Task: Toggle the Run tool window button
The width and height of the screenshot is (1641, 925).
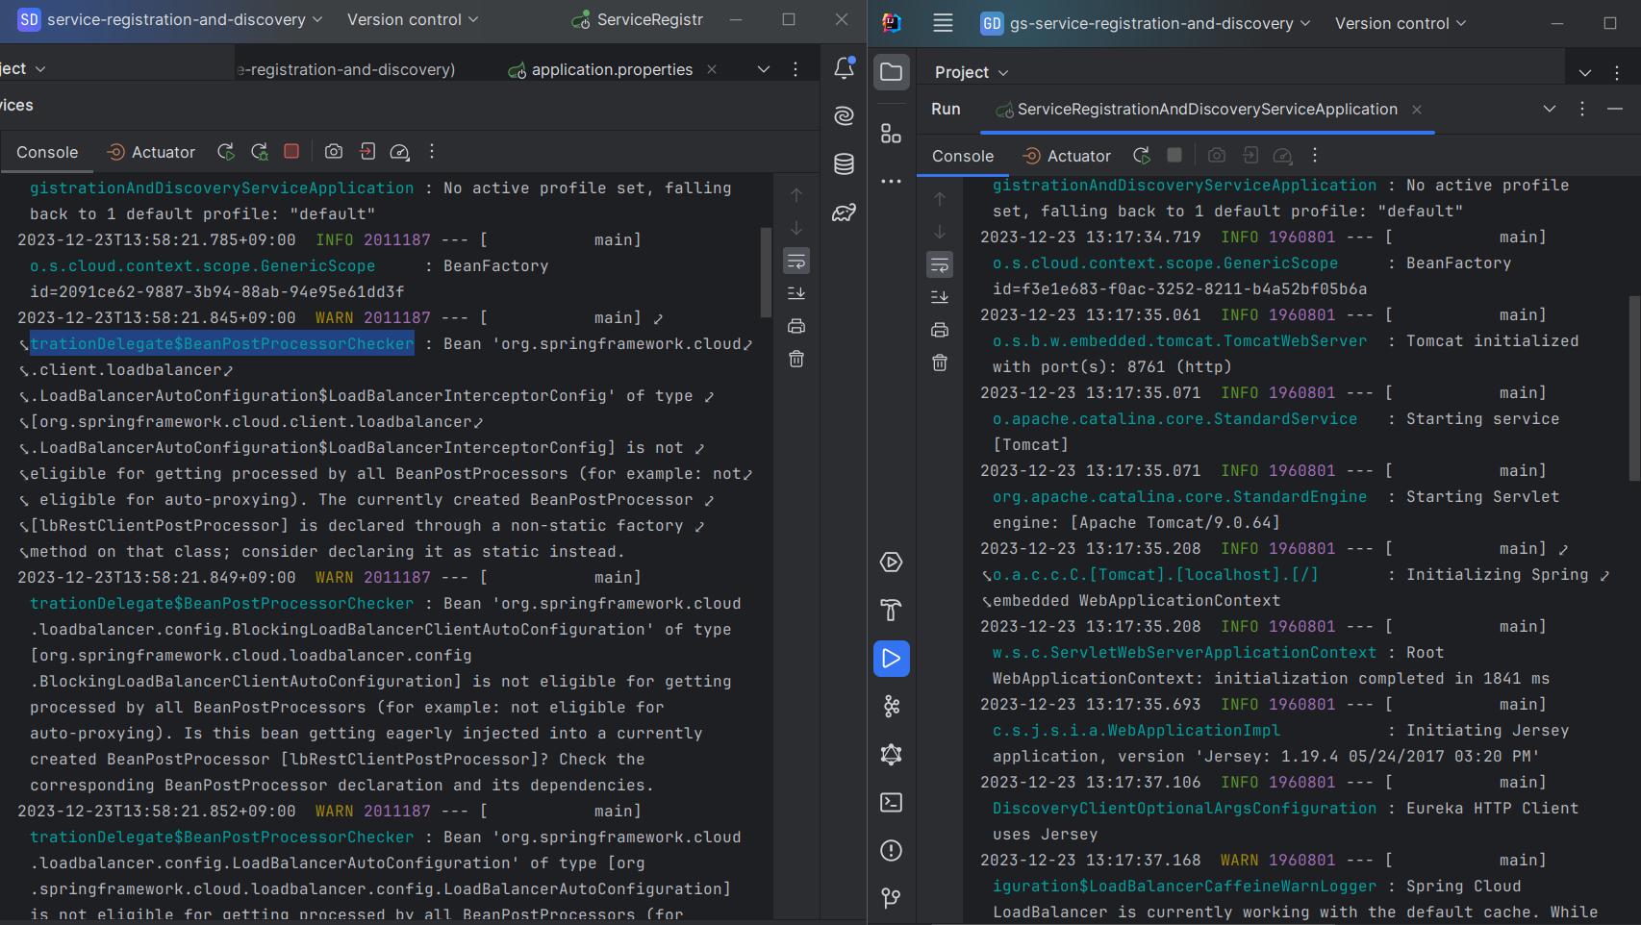Action: 892,659
